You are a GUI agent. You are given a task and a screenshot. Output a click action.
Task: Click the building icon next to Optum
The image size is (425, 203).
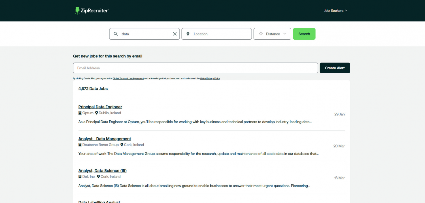[80, 113]
